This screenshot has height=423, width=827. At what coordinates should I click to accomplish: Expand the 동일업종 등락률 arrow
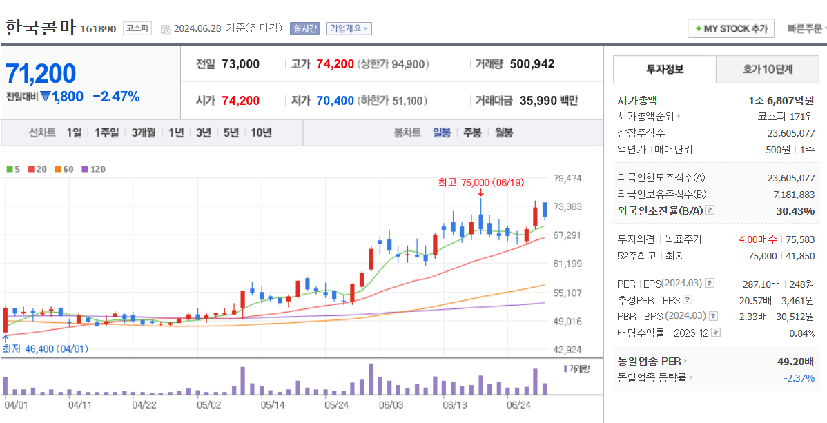click(690, 377)
